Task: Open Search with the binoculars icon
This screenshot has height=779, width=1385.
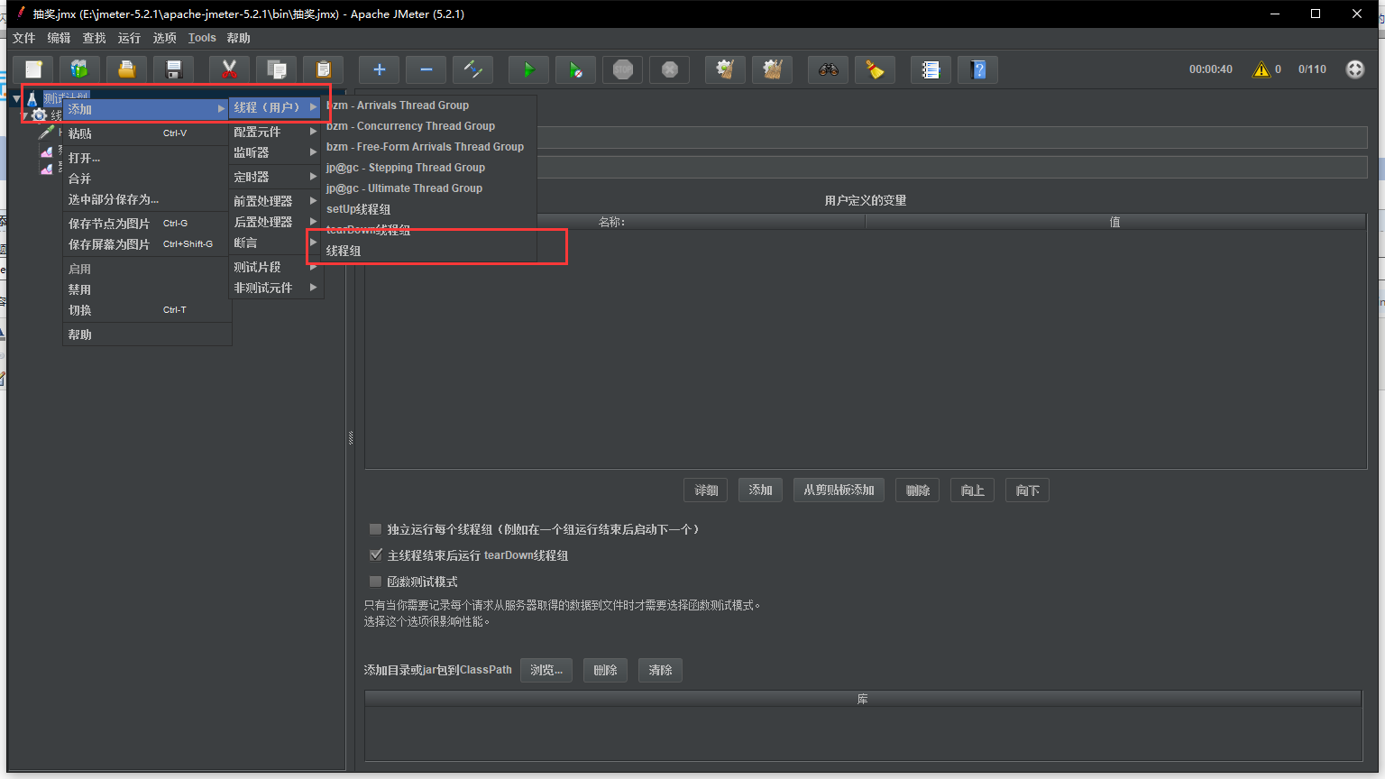Action: (x=829, y=69)
